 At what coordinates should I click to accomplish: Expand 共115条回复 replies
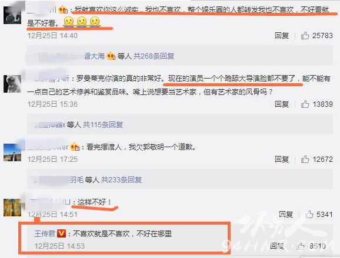coord(103,125)
